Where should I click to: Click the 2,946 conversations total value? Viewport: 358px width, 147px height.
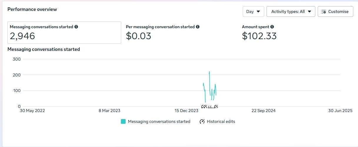point(22,36)
